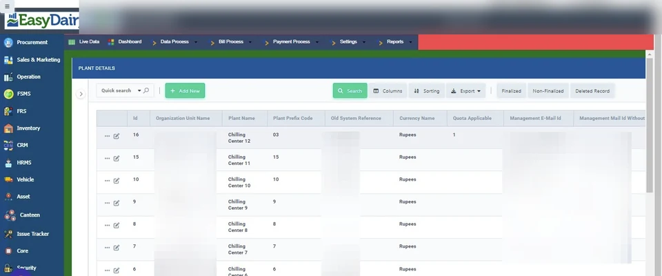Show Deleted Record list
This screenshot has height=276, width=662.
(592, 91)
